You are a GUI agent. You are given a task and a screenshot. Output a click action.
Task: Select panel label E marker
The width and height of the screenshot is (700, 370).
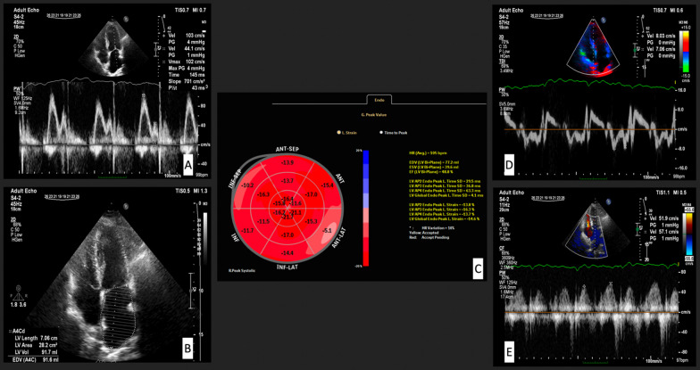[509, 352]
